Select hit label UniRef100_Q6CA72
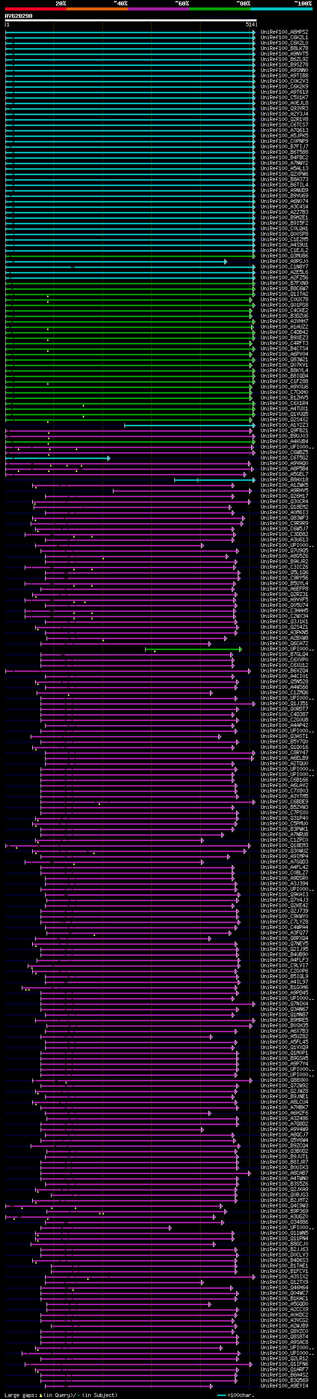Image resolution: width=317 pixels, height=1399 pixels. pos(284,644)
